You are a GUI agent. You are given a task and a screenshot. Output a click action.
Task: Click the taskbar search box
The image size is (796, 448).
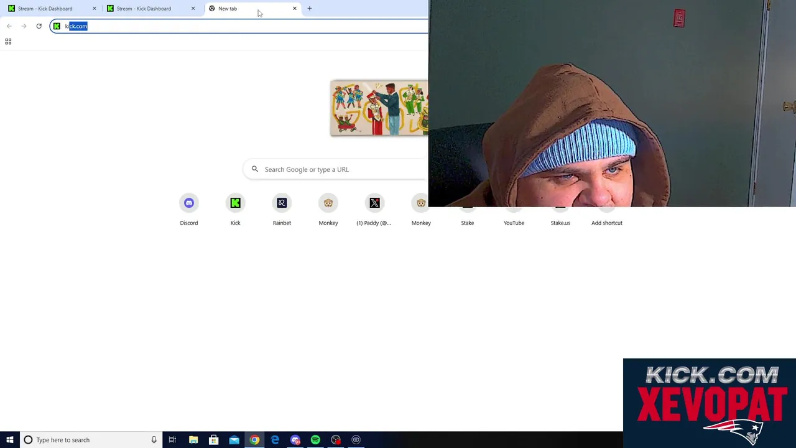(x=91, y=440)
